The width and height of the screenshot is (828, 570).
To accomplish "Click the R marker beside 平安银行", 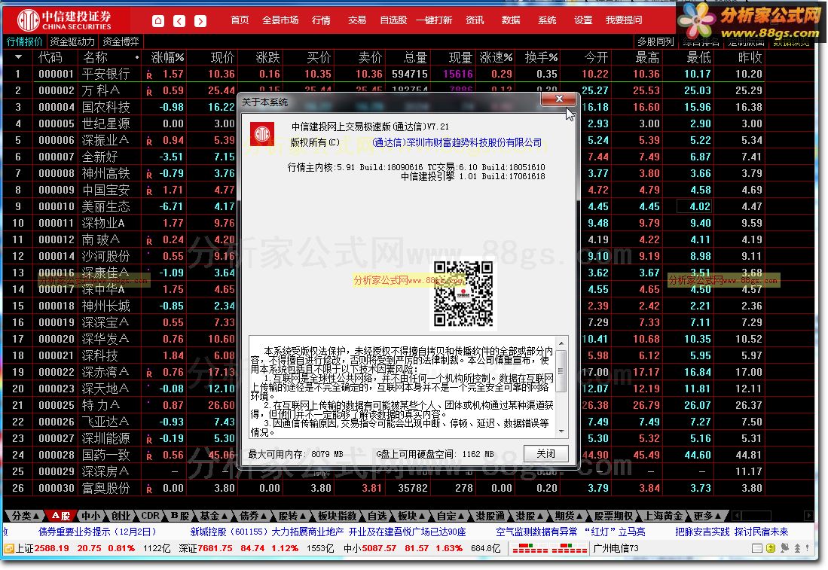I will coord(149,75).
